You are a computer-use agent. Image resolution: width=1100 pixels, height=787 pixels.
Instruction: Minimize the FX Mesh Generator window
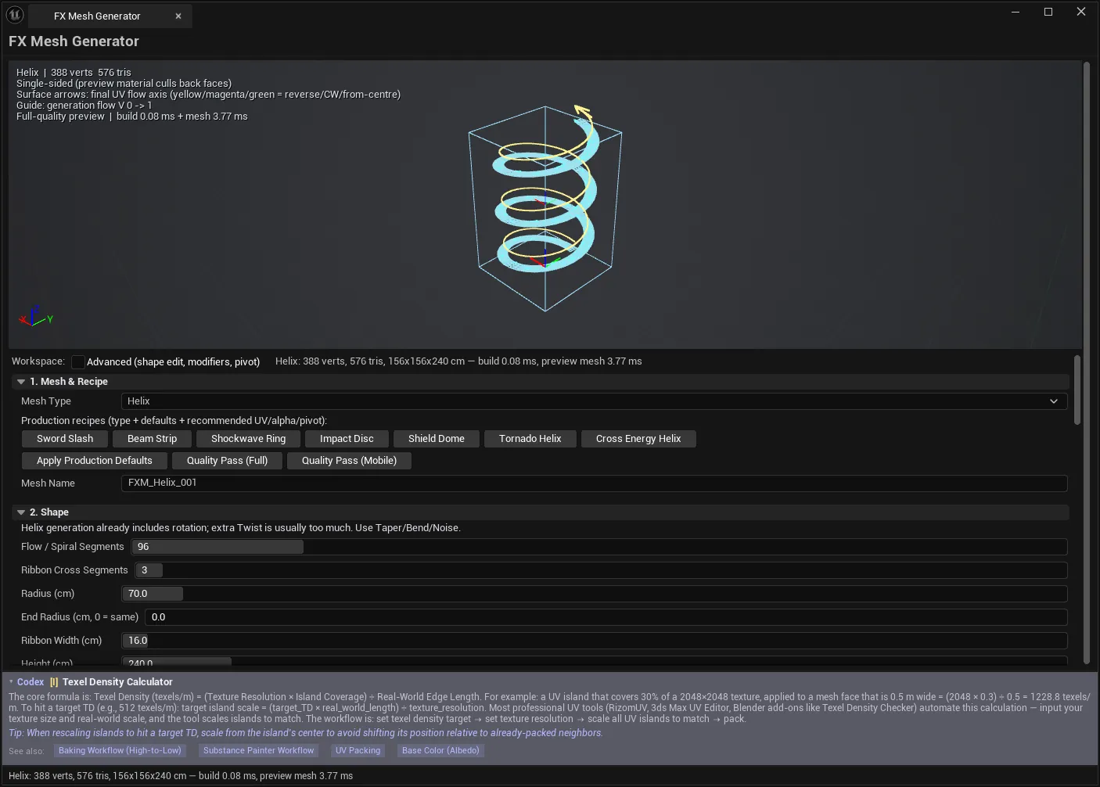[1016, 12]
